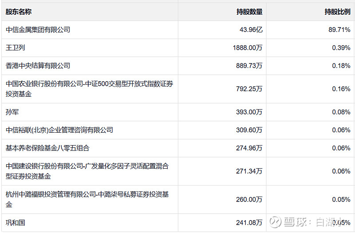Click the 89.71% percentage cell
The image size is (355, 233).
coord(339,30)
